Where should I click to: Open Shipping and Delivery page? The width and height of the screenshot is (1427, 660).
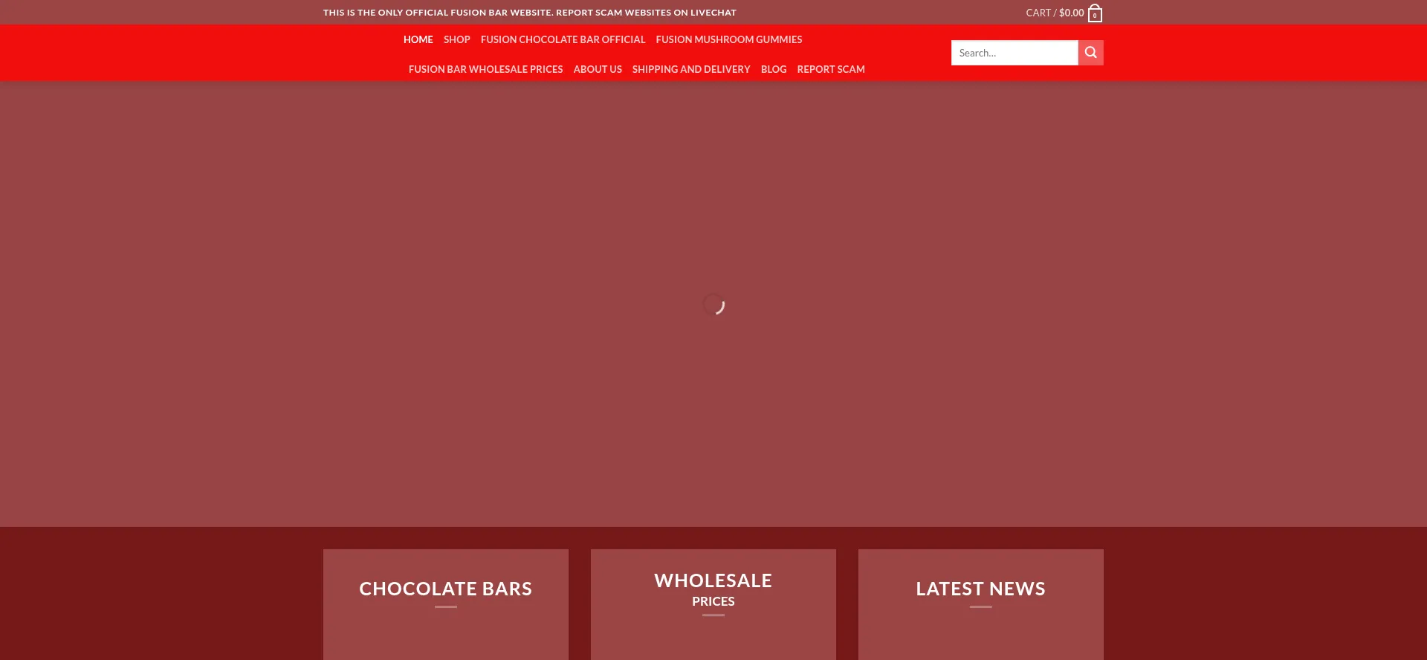691,69
